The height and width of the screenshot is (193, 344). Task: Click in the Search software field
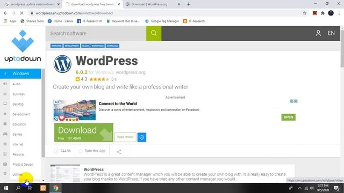tap(96, 33)
